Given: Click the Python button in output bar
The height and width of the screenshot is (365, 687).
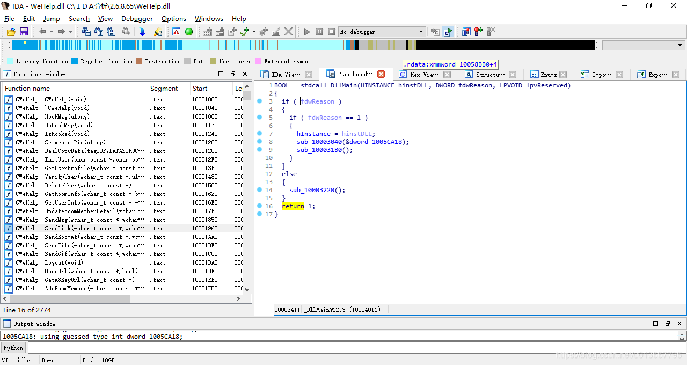Looking at the screenshot, I should click(x=13, y=348).
